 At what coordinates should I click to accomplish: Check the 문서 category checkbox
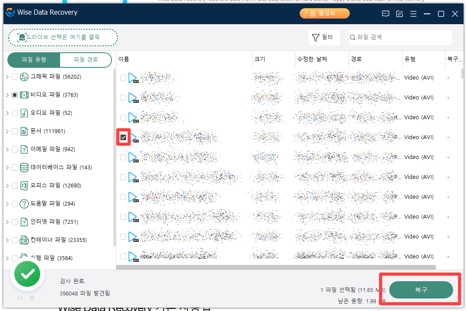[14, 131]
